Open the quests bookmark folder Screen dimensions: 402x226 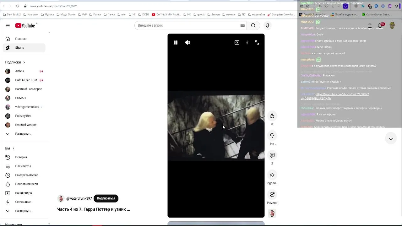[199, 14]
